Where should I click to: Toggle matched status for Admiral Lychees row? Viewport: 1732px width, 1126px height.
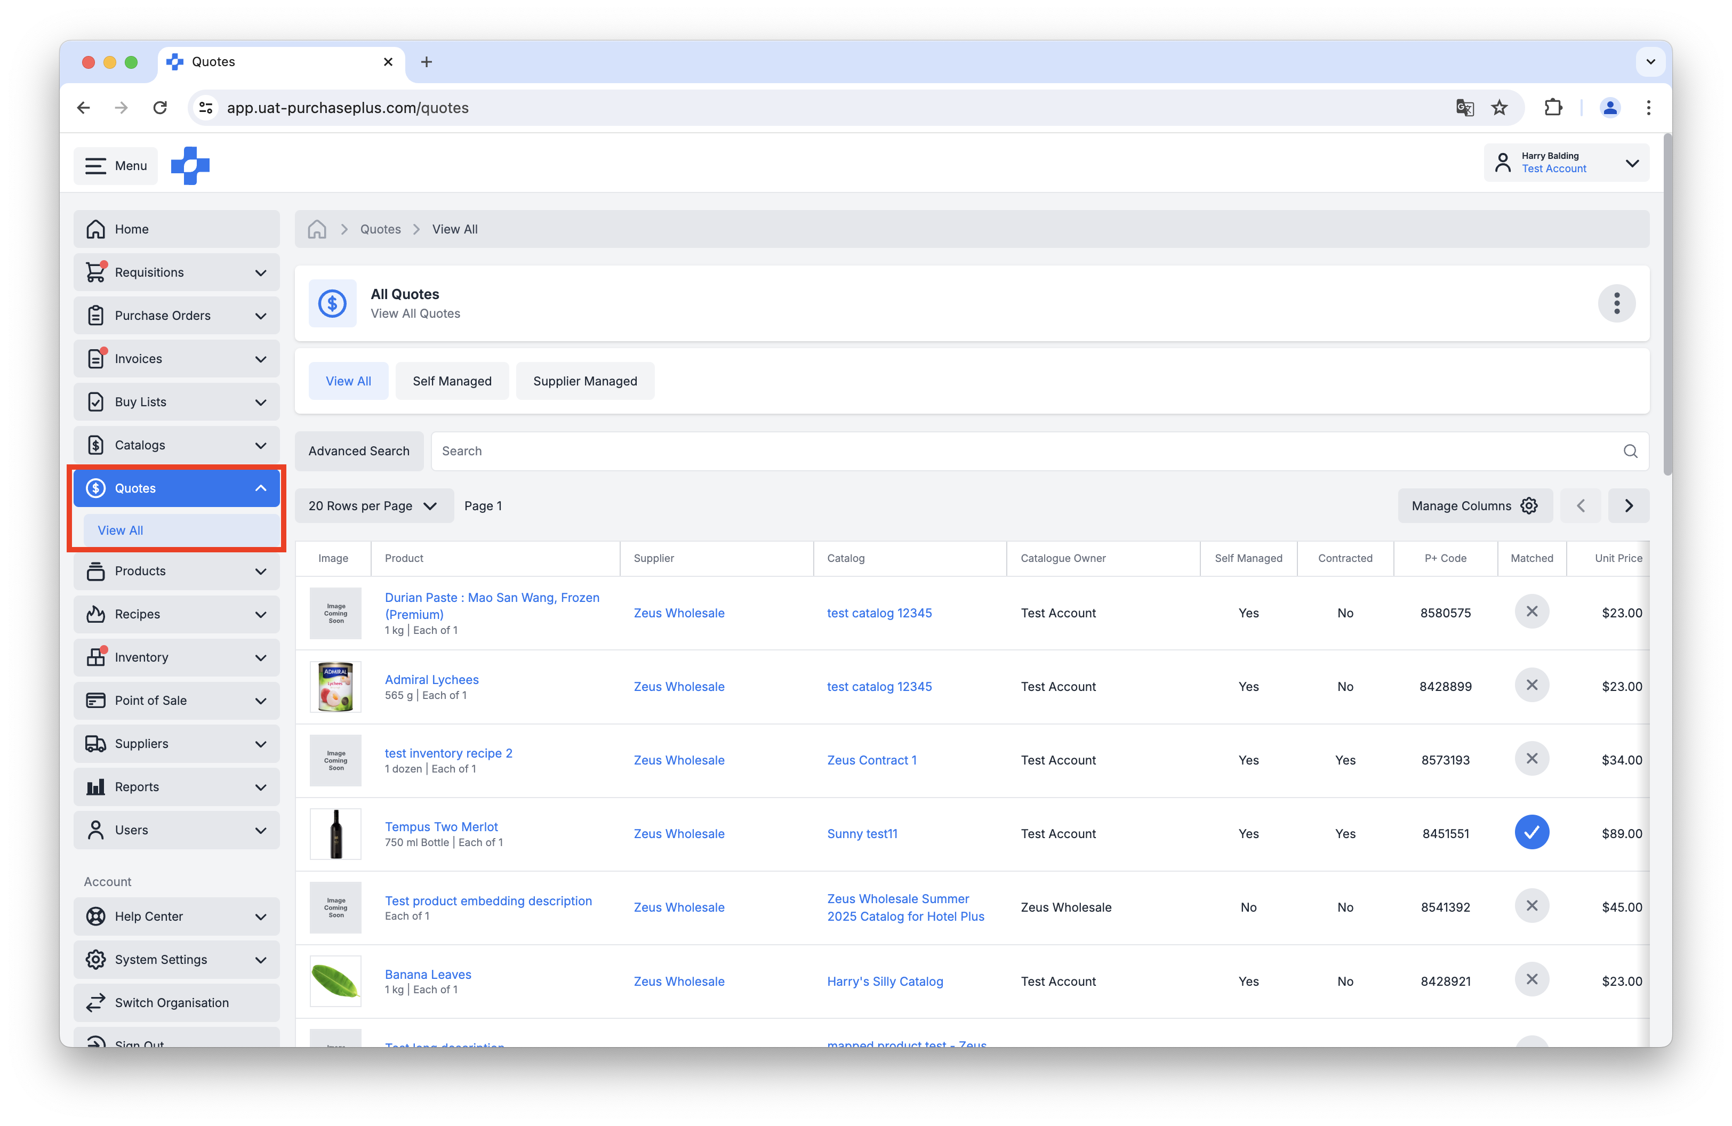(1532, 685)
